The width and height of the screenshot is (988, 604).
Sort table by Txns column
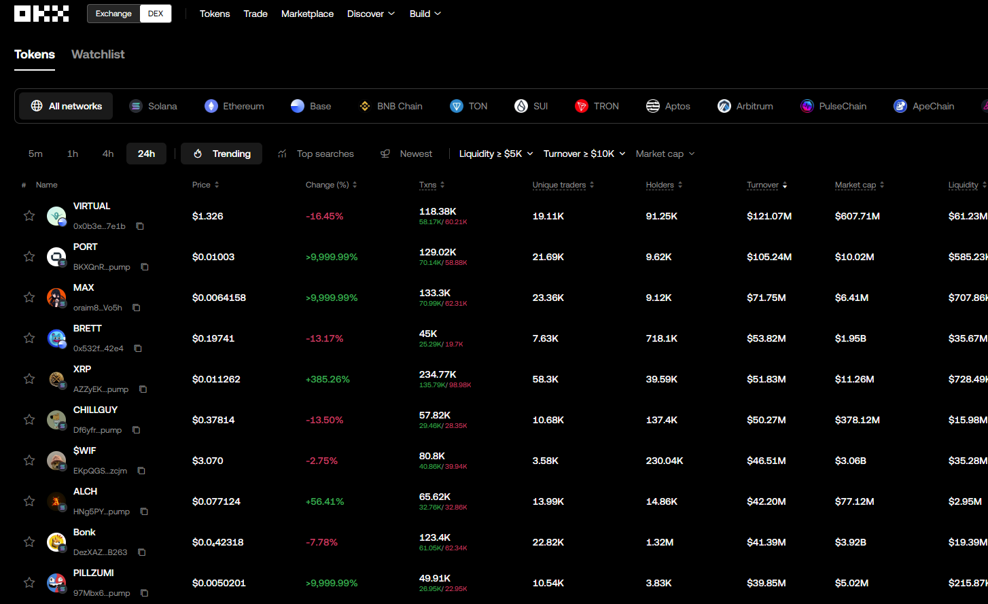pyautogui.click(x=432, y=185)
